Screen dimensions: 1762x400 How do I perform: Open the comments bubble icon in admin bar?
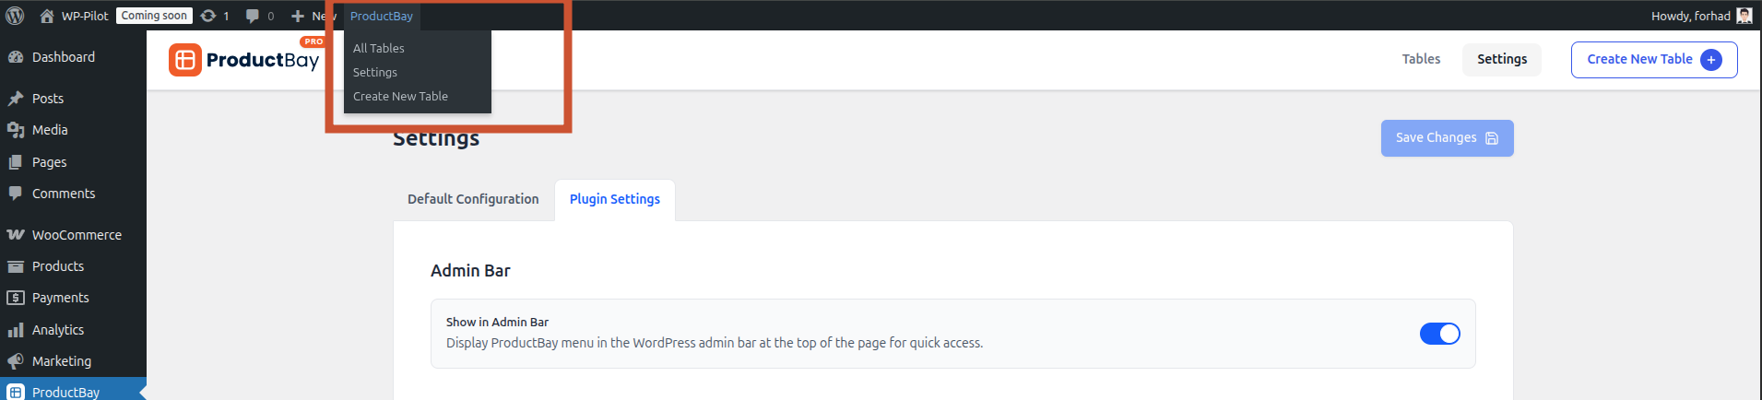pyautogui.click(x=253, y=16)
